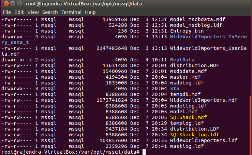Click the cursor at the command prompt
This screenshot has height=155, width=252.
pyautogui.click(x=144, y=152)
